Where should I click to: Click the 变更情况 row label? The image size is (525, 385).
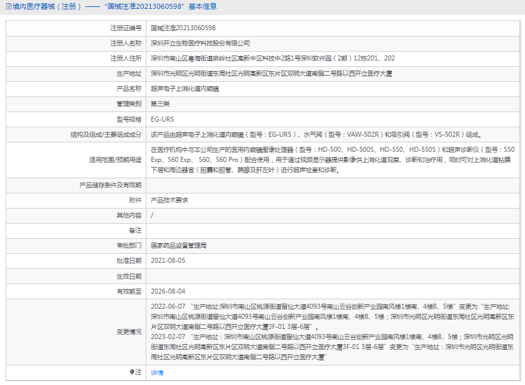(x=129, y=332)
